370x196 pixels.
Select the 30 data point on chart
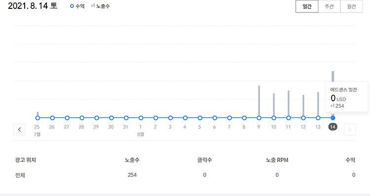tap(111, 118)
